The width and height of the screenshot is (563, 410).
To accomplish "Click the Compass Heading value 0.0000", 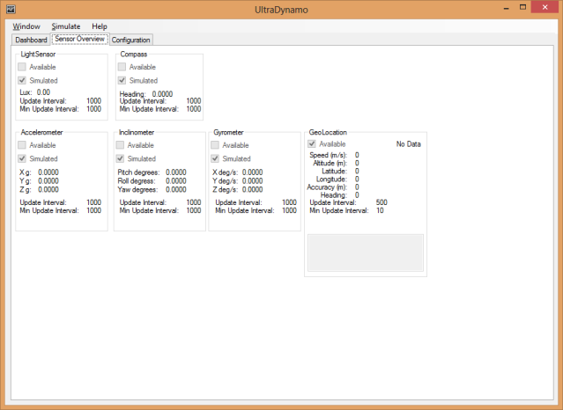I will (162, 94).
